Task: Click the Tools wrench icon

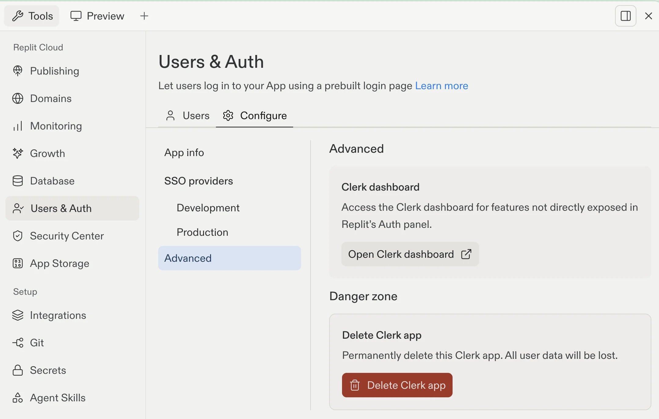Action: (18, 16)
